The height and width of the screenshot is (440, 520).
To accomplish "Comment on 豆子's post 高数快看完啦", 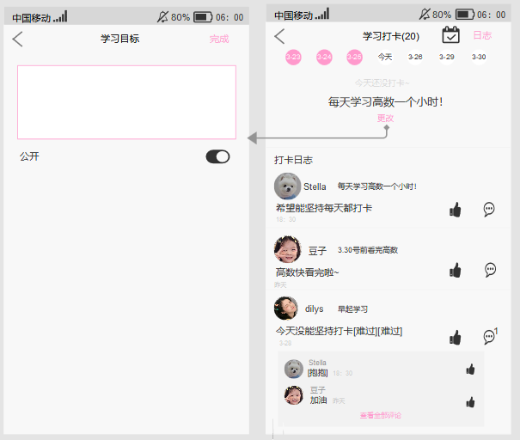I will 490,270.
